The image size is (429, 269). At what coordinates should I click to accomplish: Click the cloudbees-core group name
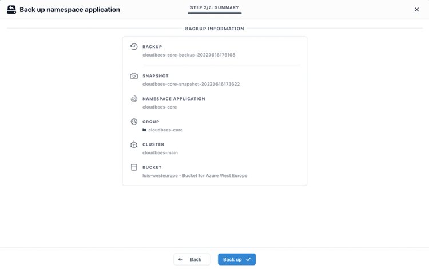(165, 130)
